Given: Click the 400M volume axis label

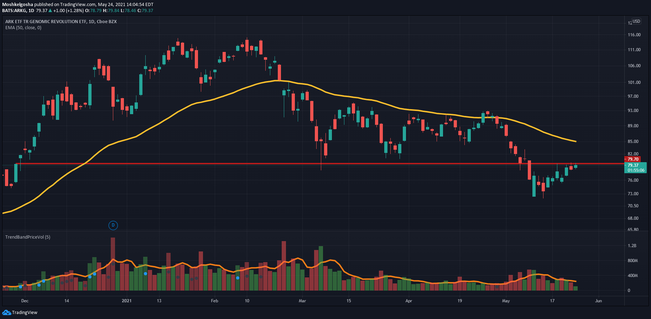Looking at the screenshot, I should [x=632, y=276].
